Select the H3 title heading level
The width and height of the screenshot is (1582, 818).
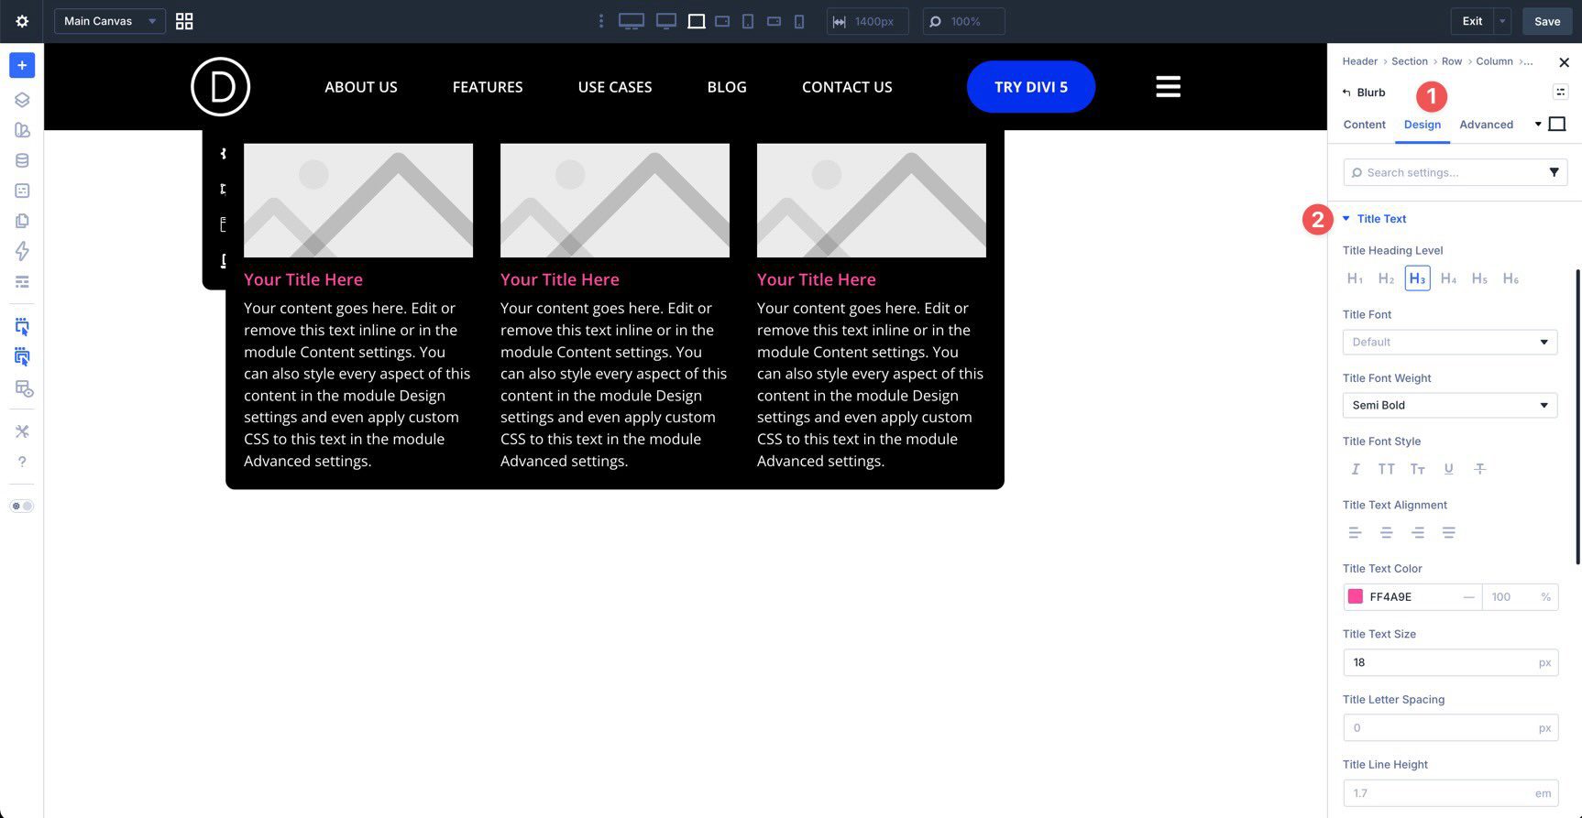(1417, 278)
